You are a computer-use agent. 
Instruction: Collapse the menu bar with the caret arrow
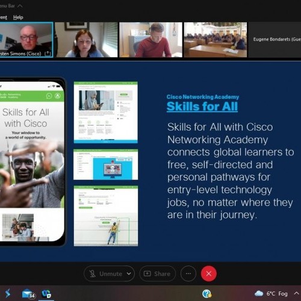tap(20, 6)
